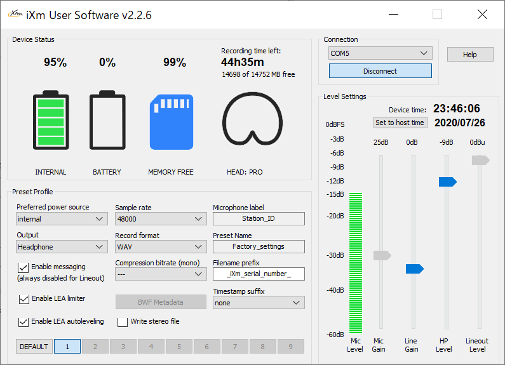This screenshot has width=505, height=365.
Task: Click the HEAD: PRO label
Action: (245, 172)
